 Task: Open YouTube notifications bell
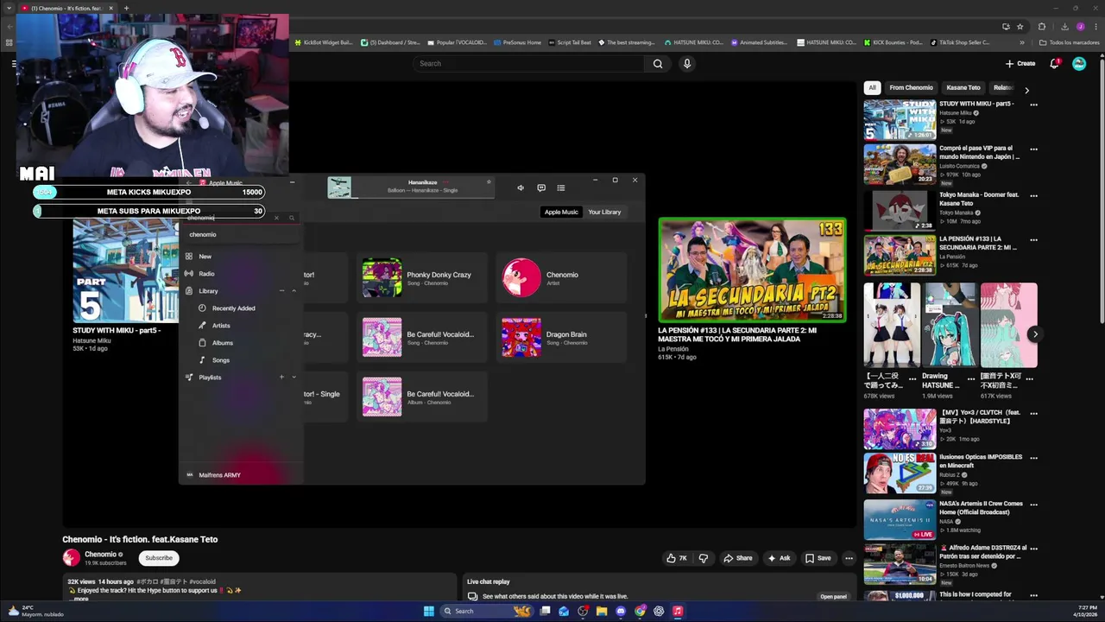[x=1054, y=63]
